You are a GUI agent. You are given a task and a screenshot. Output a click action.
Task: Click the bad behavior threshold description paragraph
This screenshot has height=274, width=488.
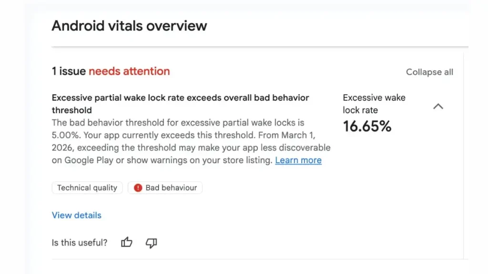click(191, 142)
